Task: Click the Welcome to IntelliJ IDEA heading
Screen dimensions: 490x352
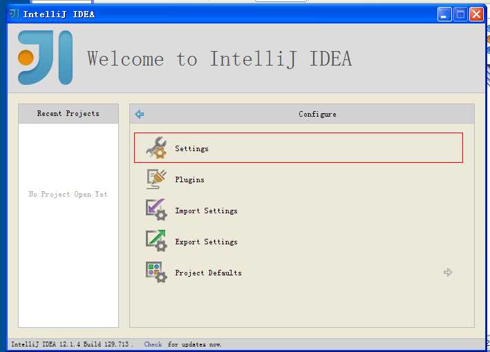Action: [219, 59]
